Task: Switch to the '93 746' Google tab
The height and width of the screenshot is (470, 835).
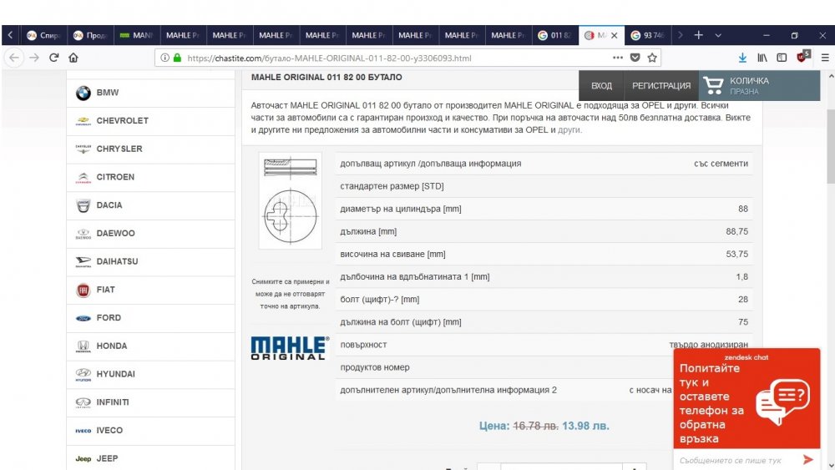Action: (x=647, y=35)
